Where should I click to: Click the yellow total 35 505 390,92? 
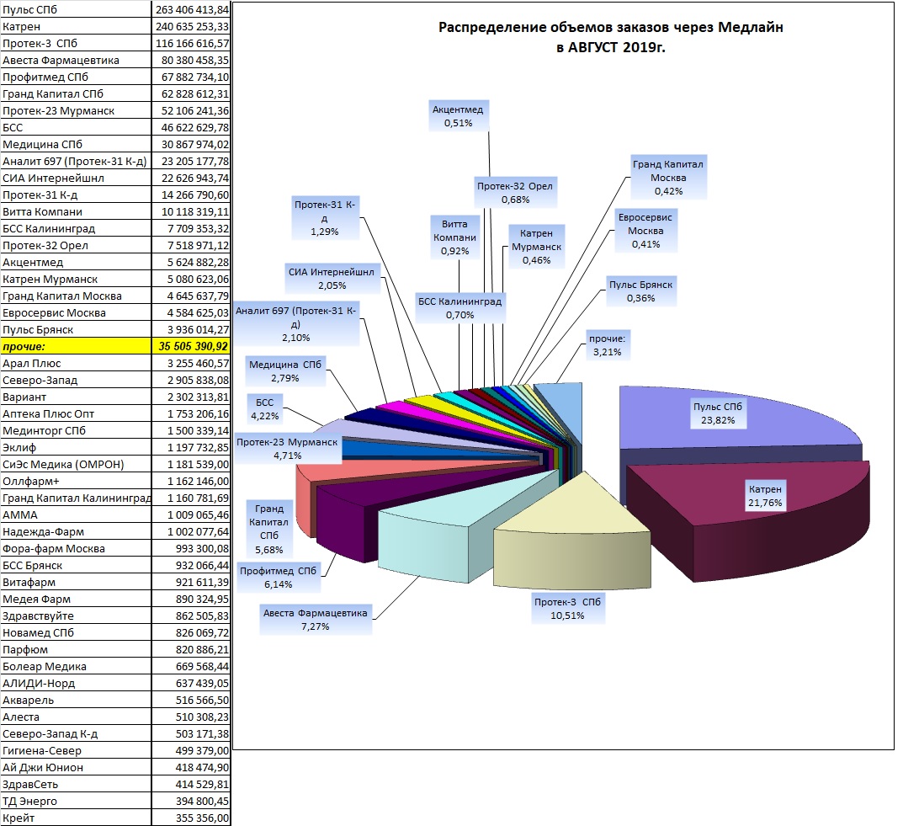tap(191, 346)
